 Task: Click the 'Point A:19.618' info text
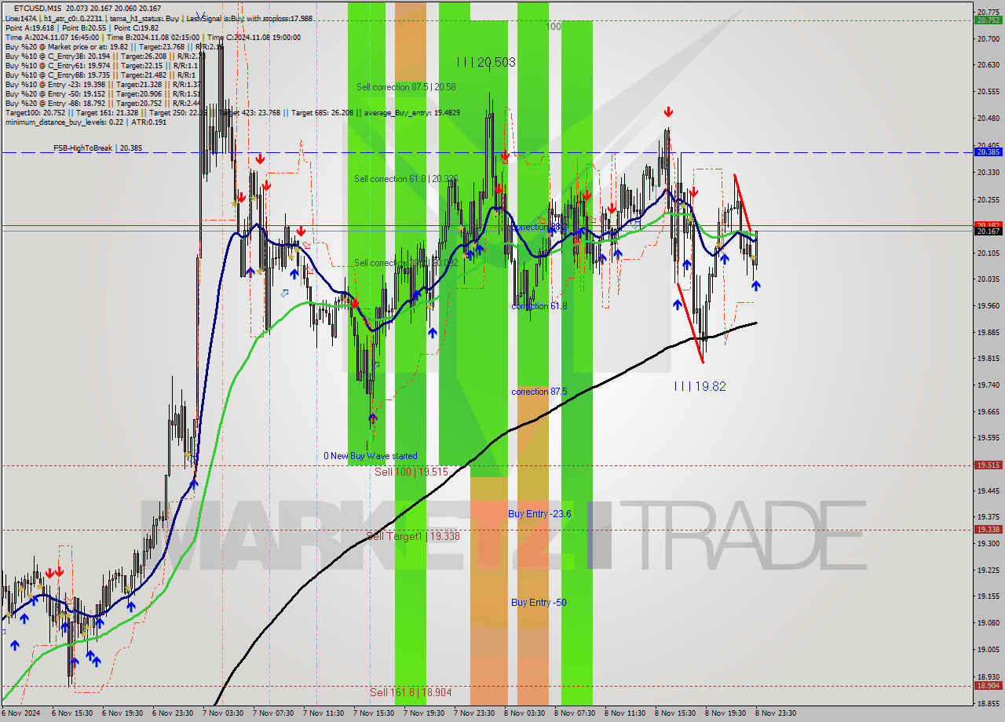30,27
